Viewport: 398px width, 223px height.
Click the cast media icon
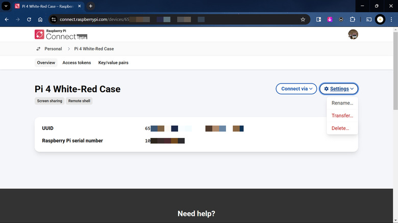coord(368,19)
